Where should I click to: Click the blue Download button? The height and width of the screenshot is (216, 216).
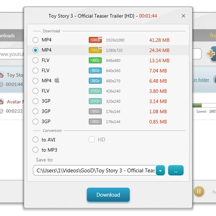point(108,195)
